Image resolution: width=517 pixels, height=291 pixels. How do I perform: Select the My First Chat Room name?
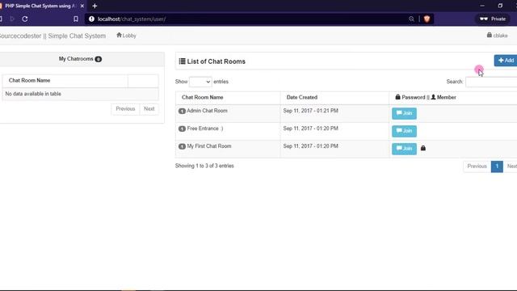point(209,145)
